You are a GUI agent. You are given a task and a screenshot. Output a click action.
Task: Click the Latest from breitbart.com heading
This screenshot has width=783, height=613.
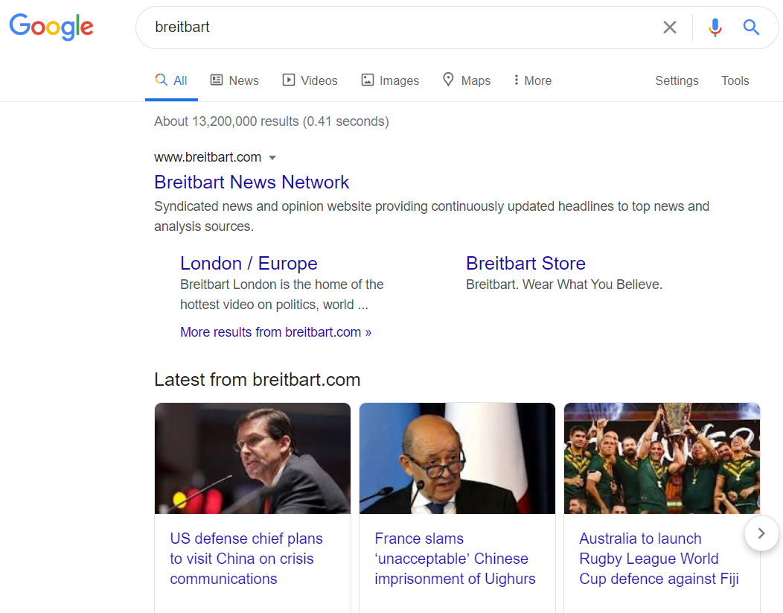tap(258, 380)
